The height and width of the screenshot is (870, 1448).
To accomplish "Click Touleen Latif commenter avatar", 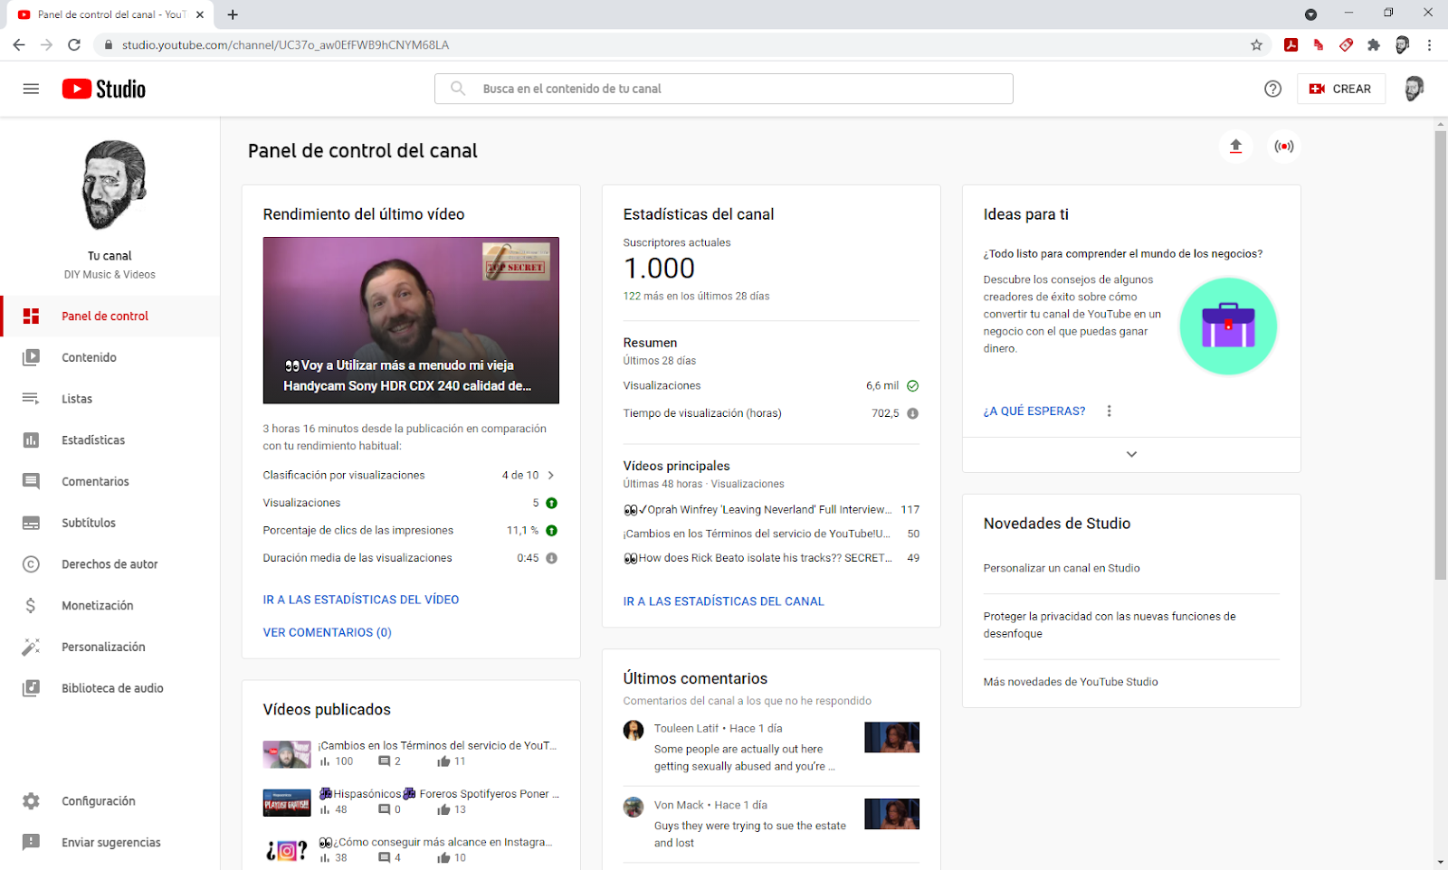I will pos(633,730).
